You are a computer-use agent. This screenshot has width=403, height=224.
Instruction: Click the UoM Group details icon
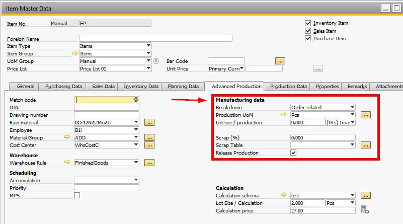156,61
